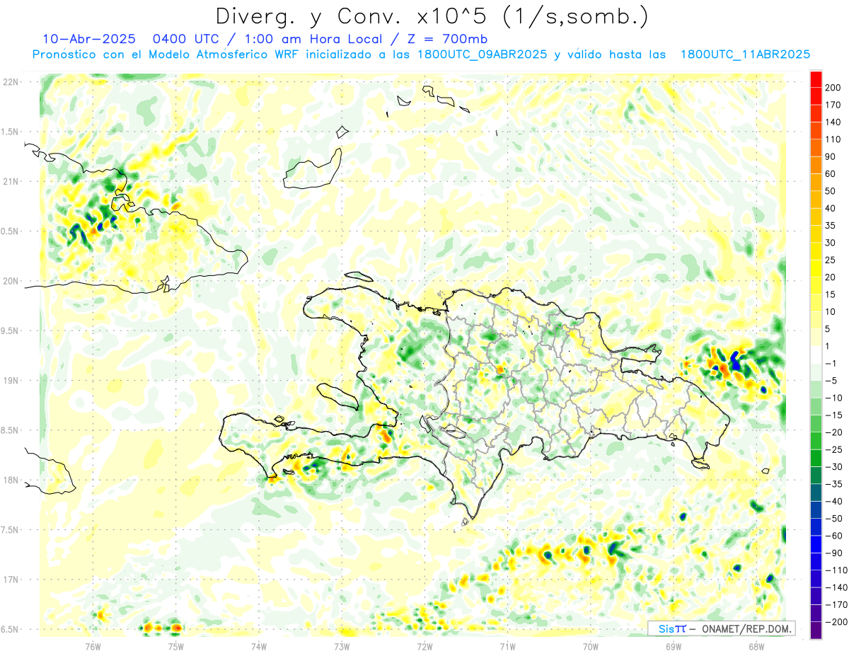The height and width of the screenshot is (656, 849).
Task: Click the "72W" longitude label
Action: 424,646
